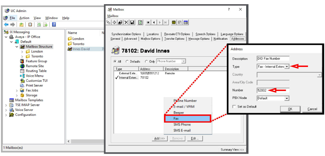The image size is (325, 156).
Task: Expand the London folder in tree
Action: pyautogui.click(x=22, y=52)
